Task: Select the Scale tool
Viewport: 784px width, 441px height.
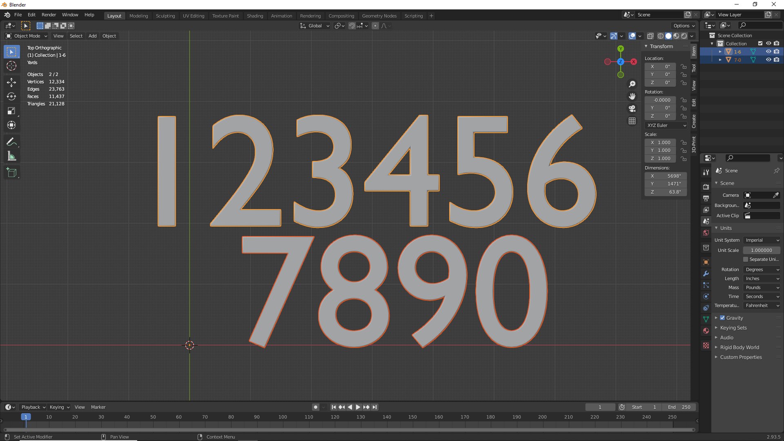Action: 11,111
